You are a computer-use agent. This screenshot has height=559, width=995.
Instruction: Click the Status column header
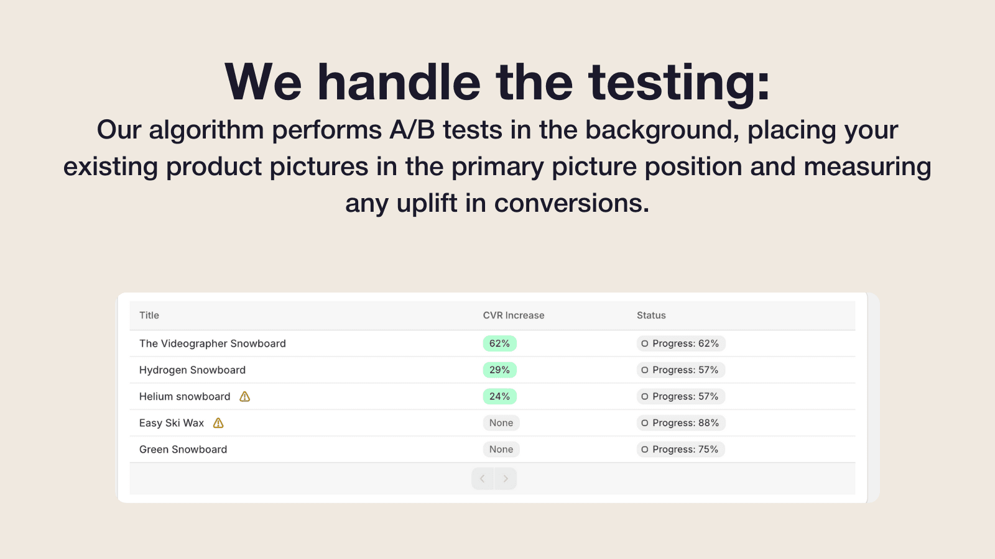pyautogui.click(x=651, y=316)
